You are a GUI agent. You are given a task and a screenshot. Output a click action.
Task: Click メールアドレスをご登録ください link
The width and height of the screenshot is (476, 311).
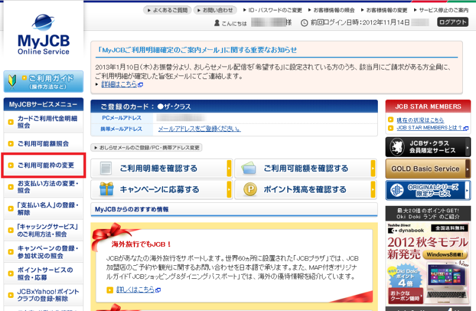pos(199,129)
